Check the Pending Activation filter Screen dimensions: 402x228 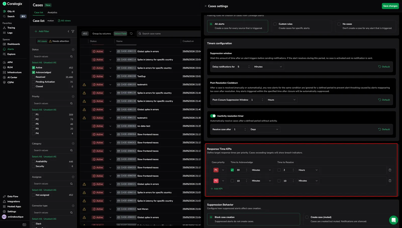[33, 82]
